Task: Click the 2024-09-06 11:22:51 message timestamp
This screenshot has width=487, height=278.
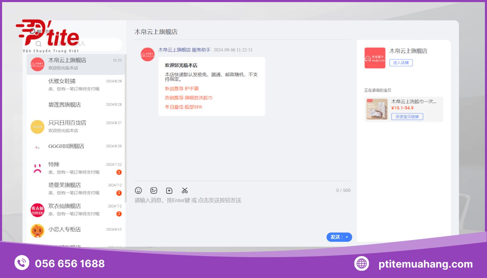Action: tap(233, 50)
